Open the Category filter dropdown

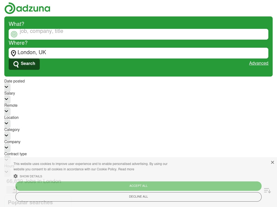(x=6, y=136)
